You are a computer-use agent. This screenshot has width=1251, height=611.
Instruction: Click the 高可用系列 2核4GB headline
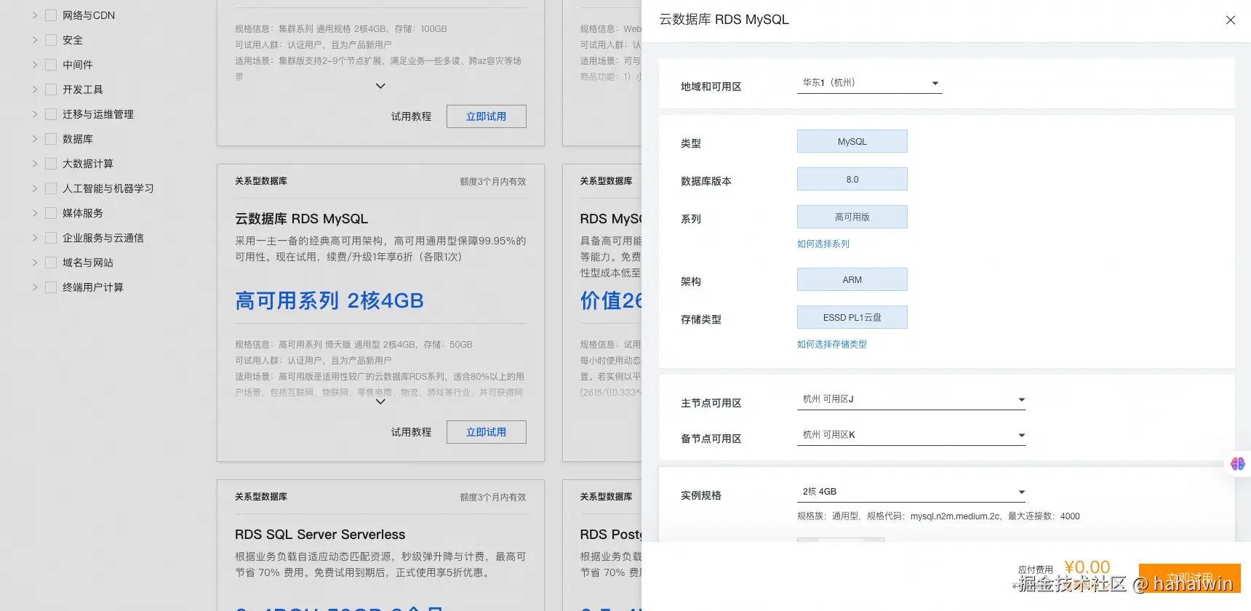point(329,300)
